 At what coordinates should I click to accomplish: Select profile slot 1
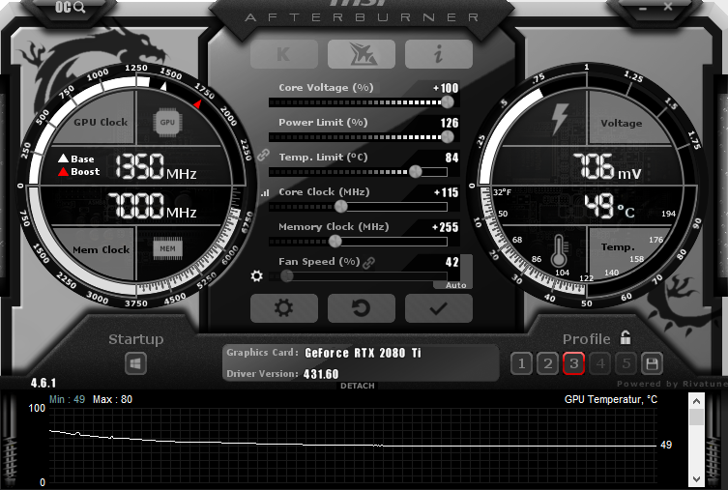(x=521, y=363)
